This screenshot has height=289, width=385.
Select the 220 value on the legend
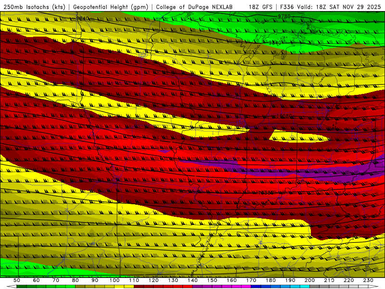tap(348, 280)
